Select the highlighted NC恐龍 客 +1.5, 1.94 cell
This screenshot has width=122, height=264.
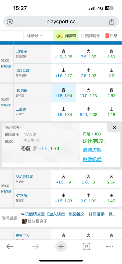pos(64,93)
